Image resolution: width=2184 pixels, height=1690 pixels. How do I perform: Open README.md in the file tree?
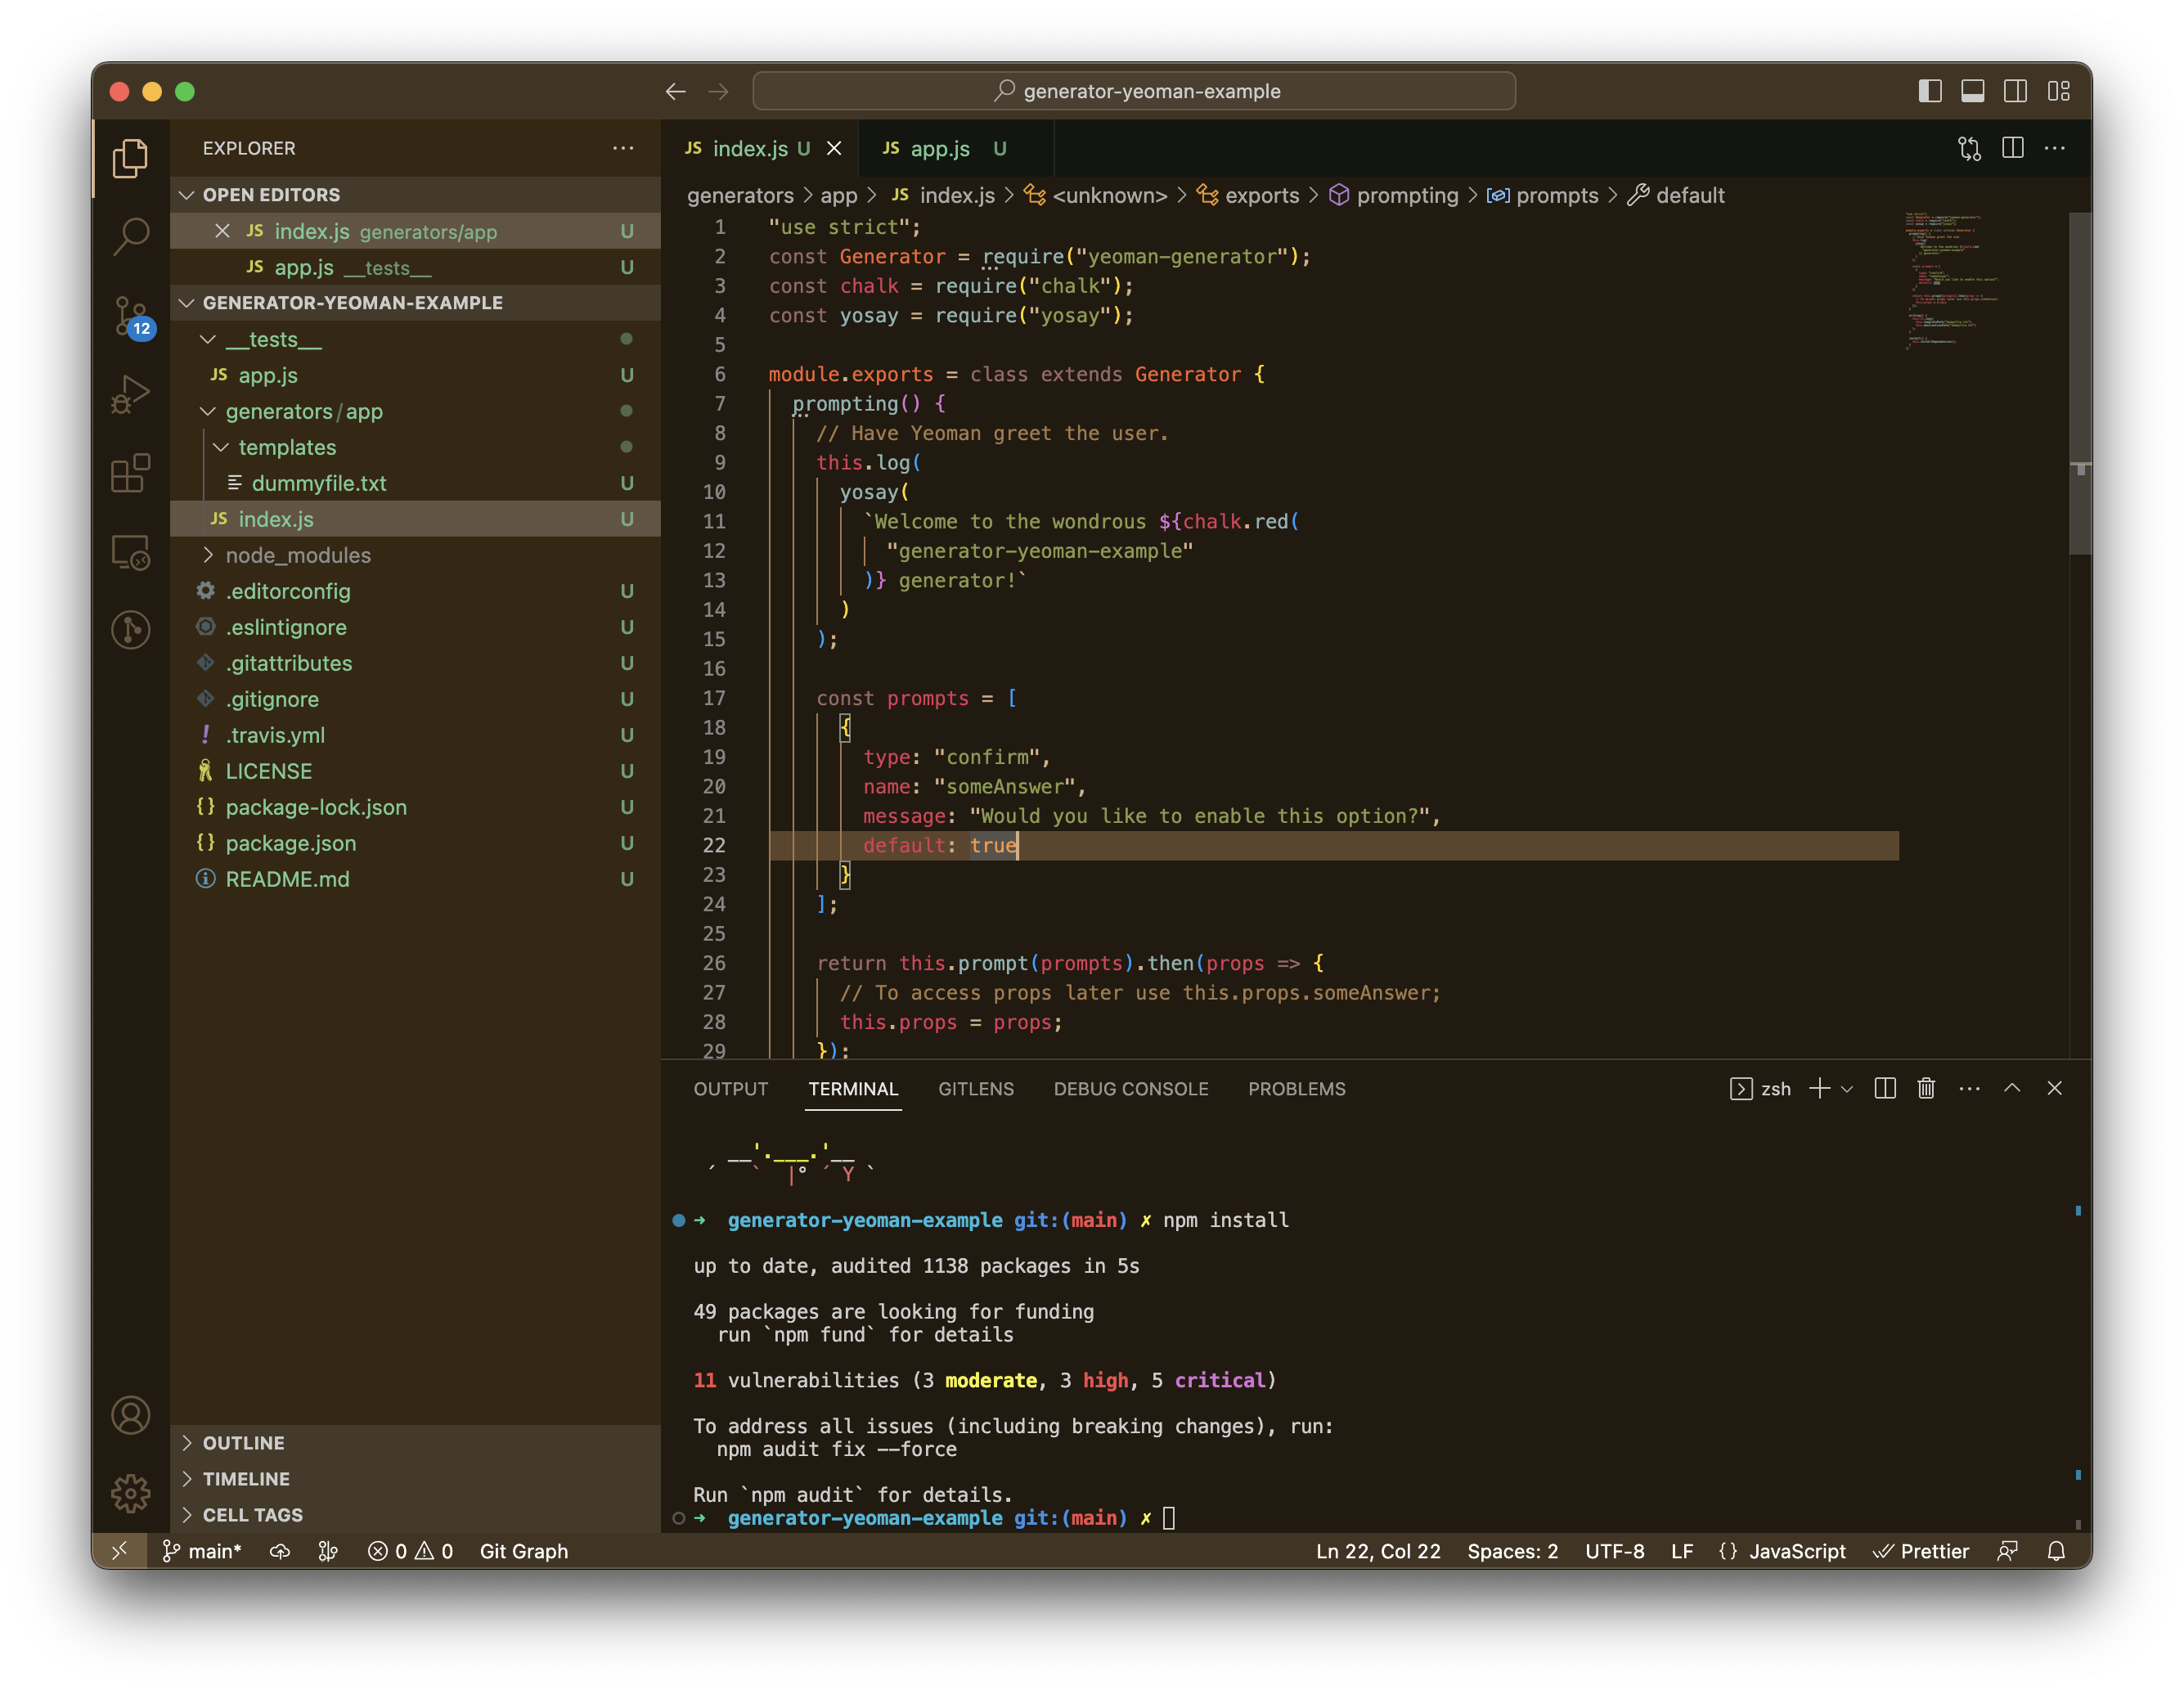416,879
